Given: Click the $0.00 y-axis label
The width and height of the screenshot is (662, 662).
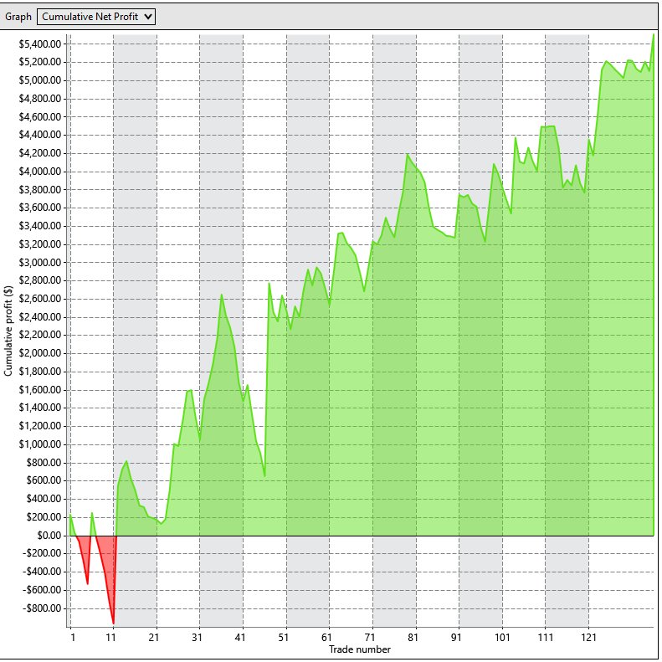Looking at the screenshot, I should click(49, 536).
